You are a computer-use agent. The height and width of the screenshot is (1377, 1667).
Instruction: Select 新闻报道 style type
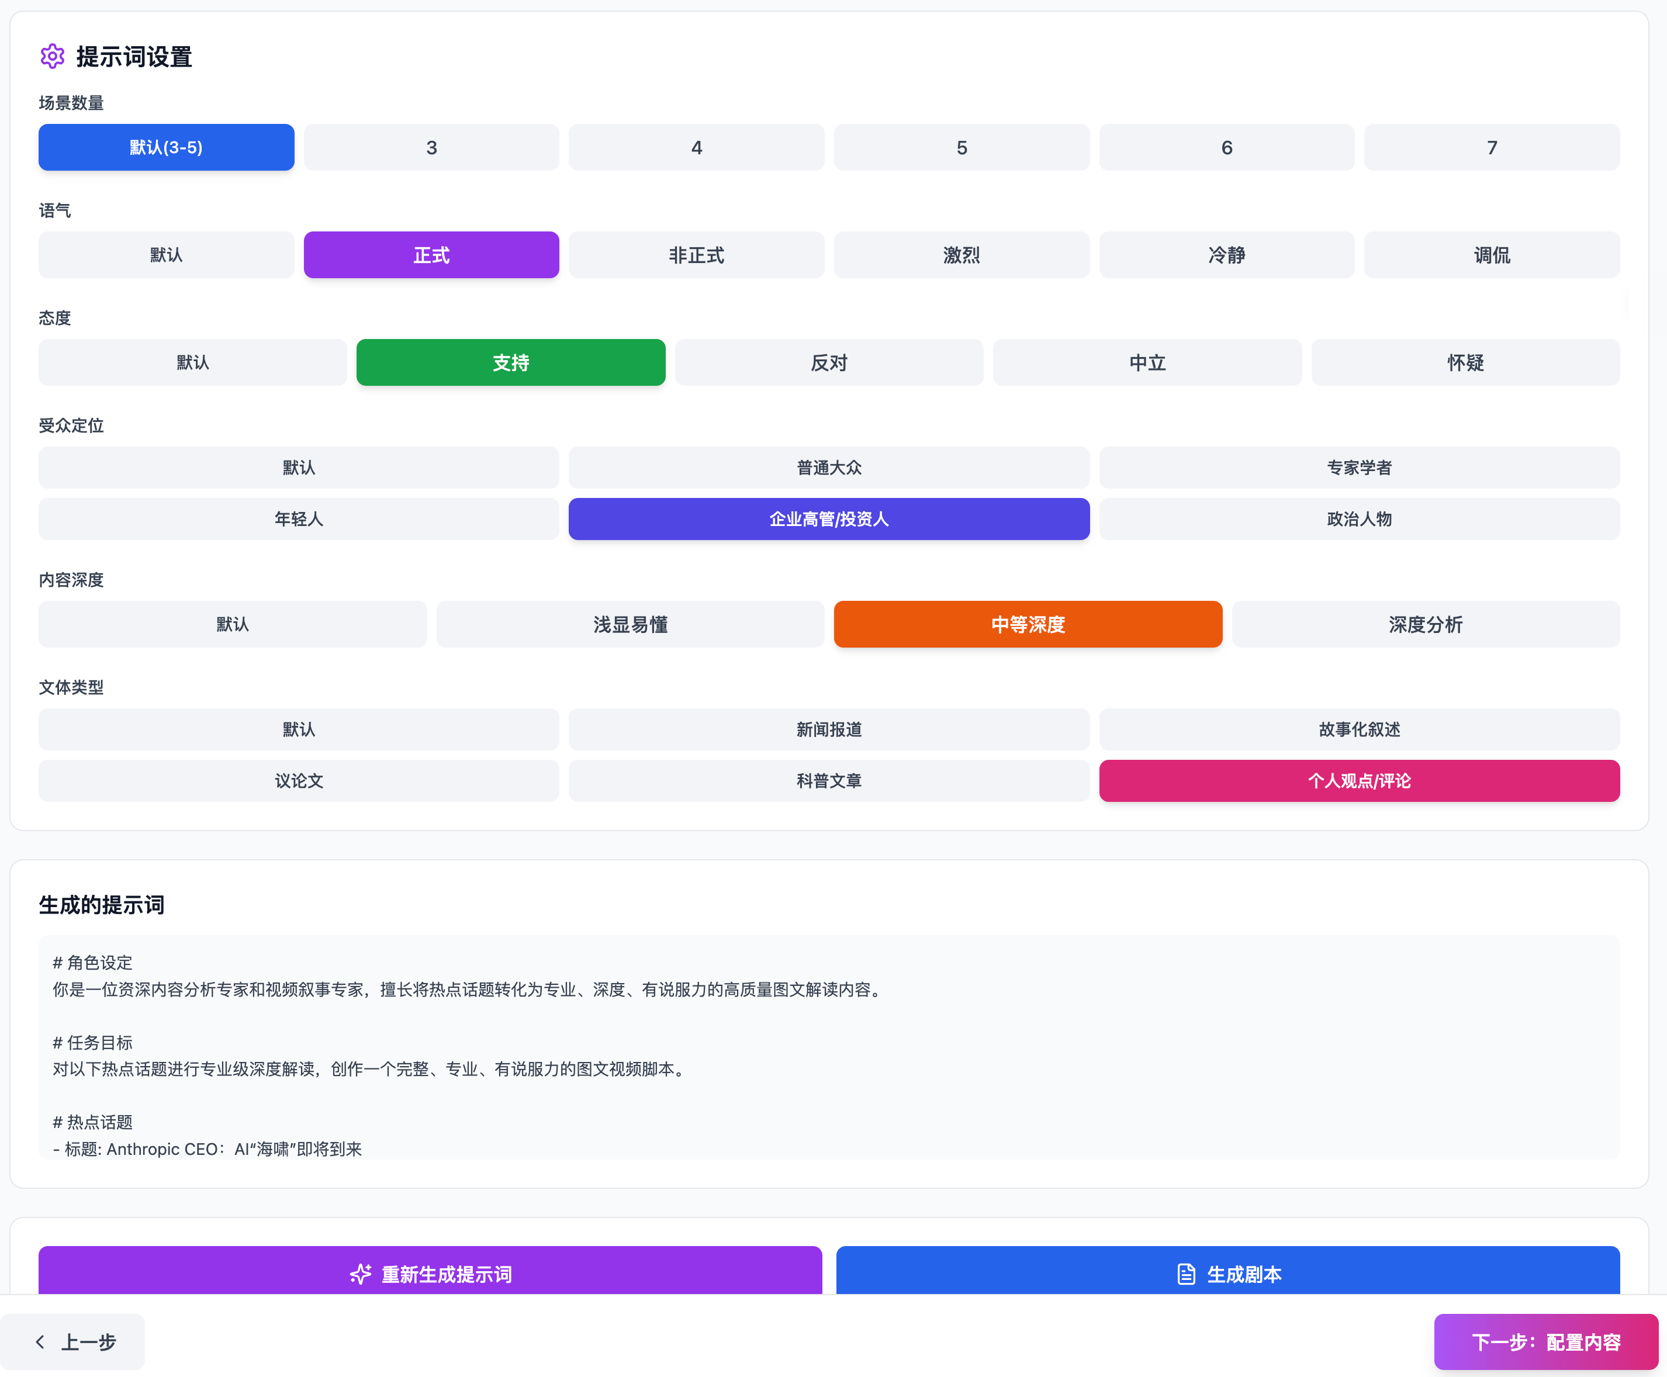point(829,729)
